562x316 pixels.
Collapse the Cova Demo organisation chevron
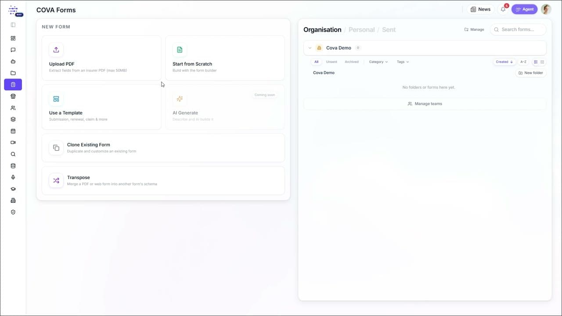(310, 48)
